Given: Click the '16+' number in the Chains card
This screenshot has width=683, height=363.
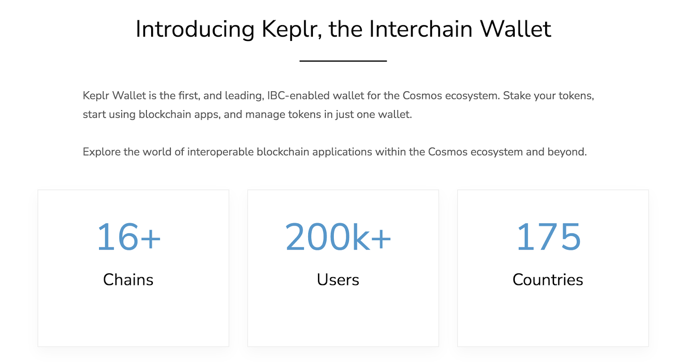Looking at the screenshot, I should tap(128, 237).
